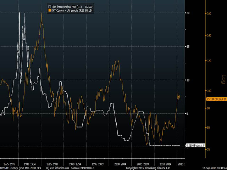This screenshot has width=227, height=170.
Task: Click the 1990-1994 time axis label
Action: coord(75,164)
